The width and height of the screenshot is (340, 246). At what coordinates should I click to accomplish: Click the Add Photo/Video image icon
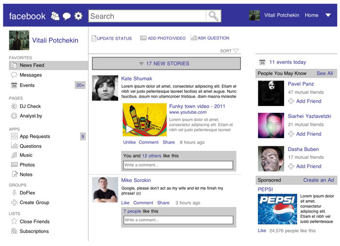[143, 38]
